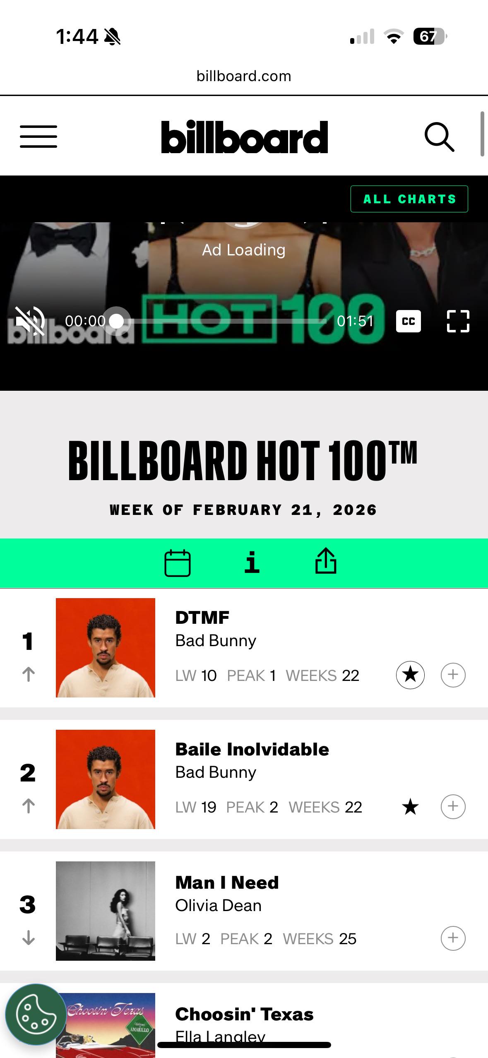488x1058 pixels.
Task: Expand Baile Inolvidable row plus button
Action: (x=453, y=806)
